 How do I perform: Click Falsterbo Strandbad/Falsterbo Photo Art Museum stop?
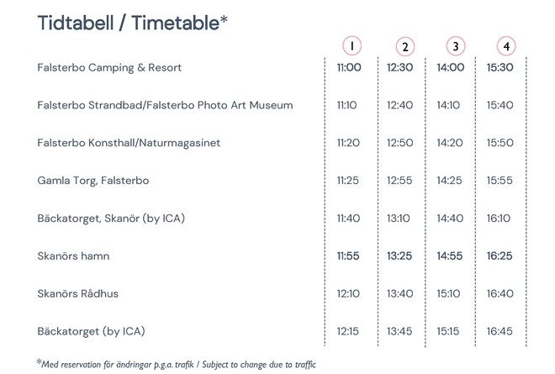pyautogui.click(x=165, y=105)
